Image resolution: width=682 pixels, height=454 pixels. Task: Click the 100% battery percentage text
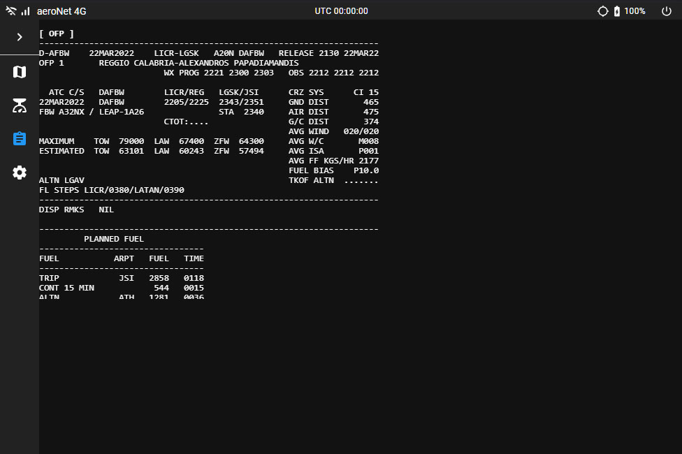pyautogui.click(x=634, y=11)
